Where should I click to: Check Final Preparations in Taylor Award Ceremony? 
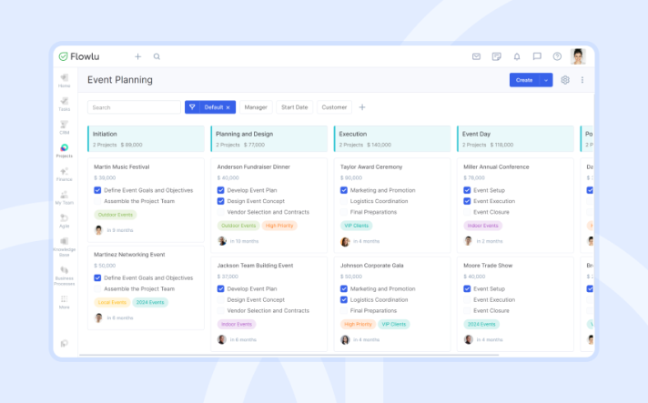[x=344, y=212]
